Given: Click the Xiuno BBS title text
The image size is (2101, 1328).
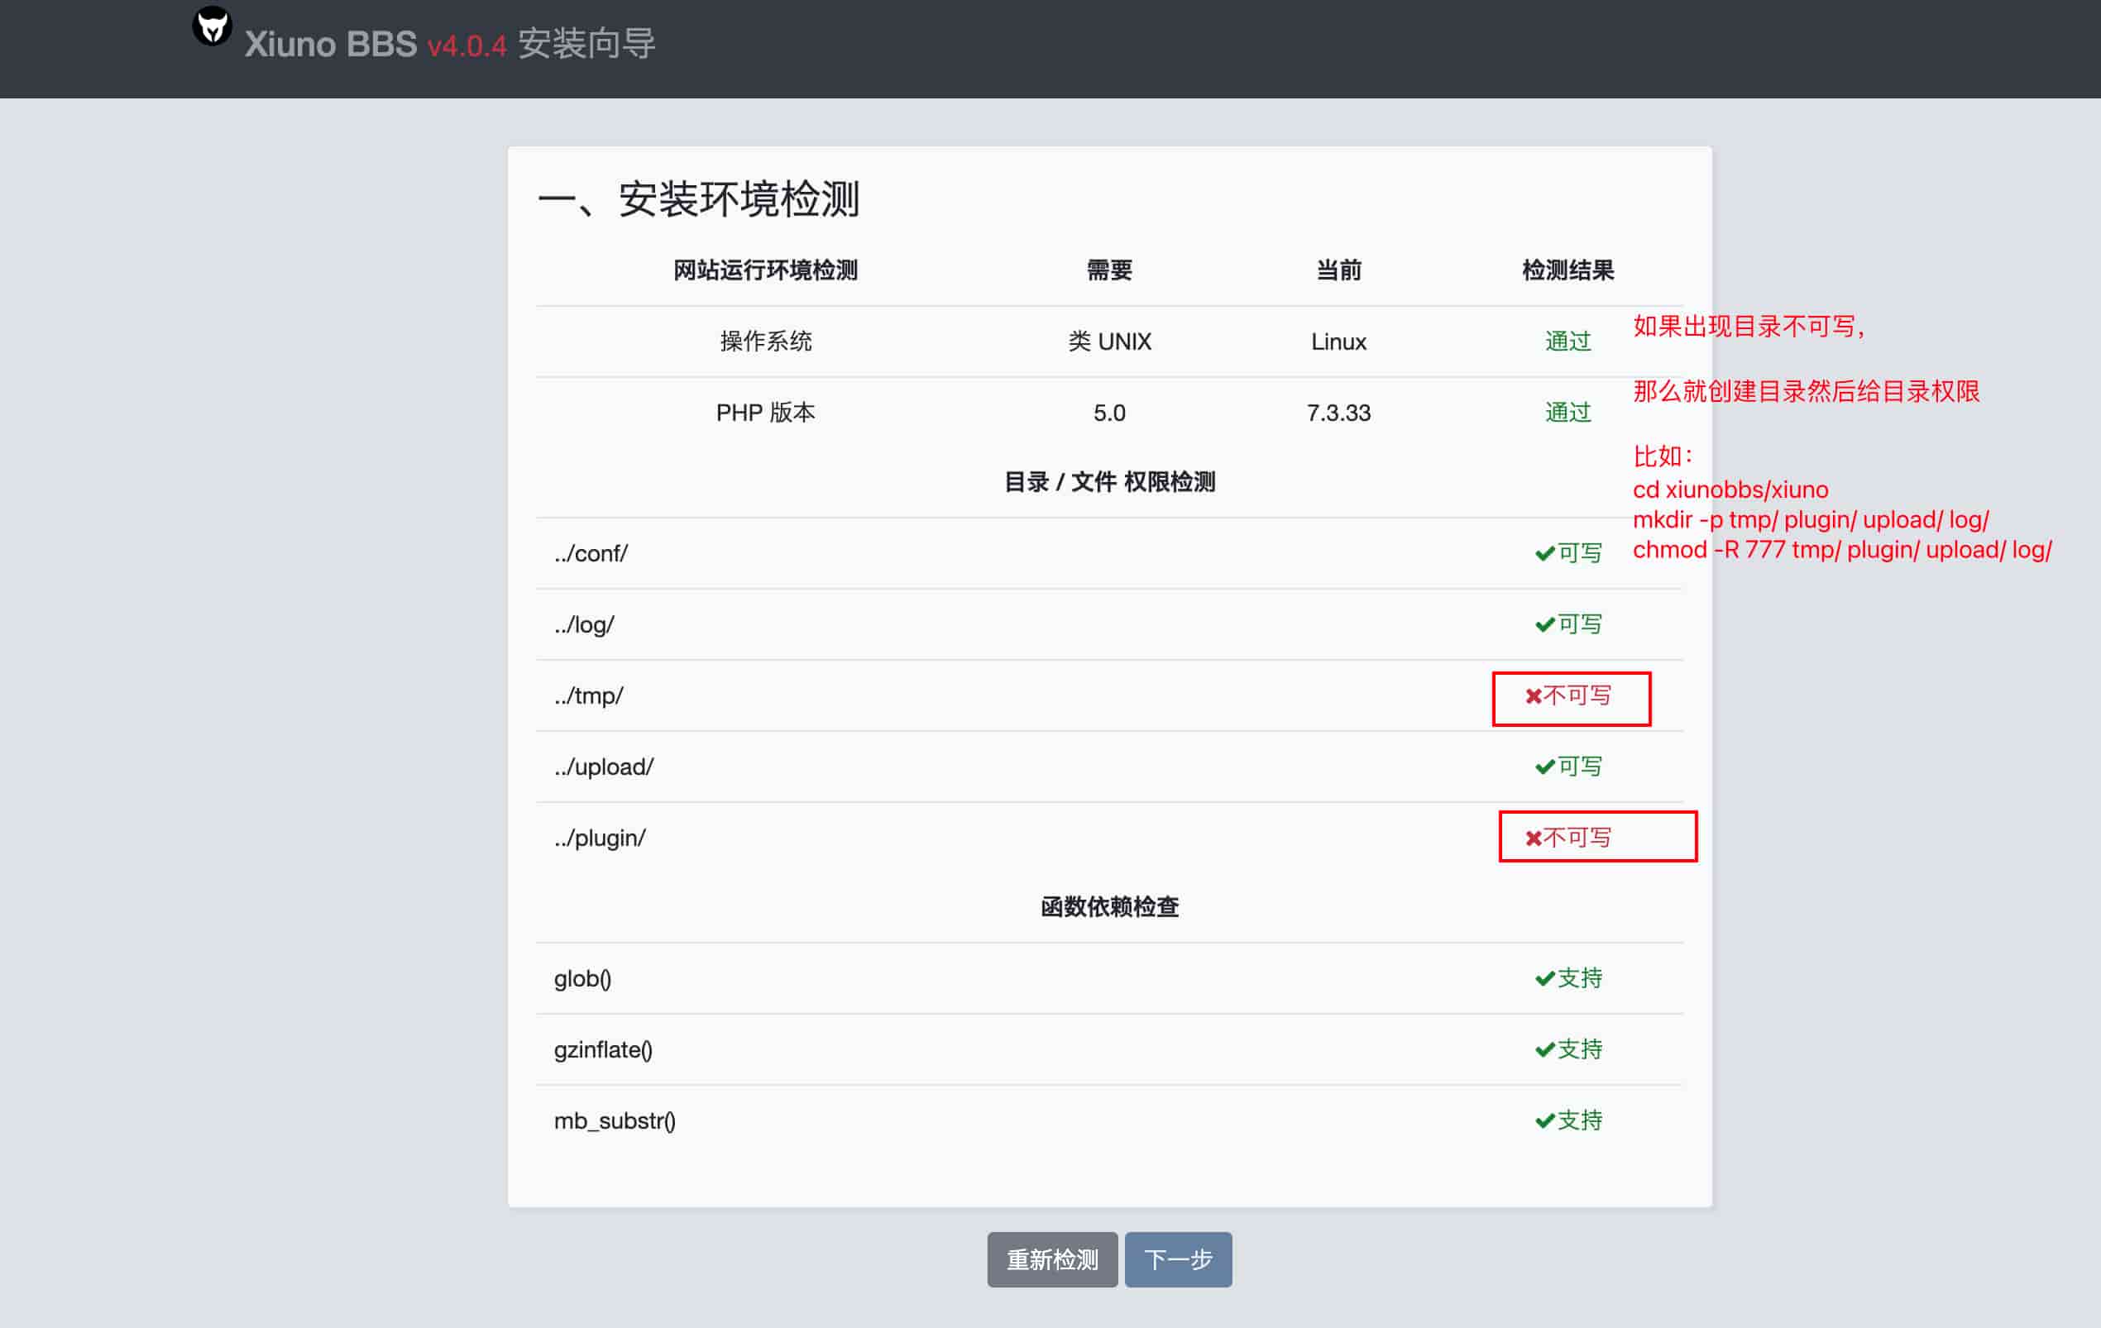Looking at the screenshot, I should click(x=330, y=45).
